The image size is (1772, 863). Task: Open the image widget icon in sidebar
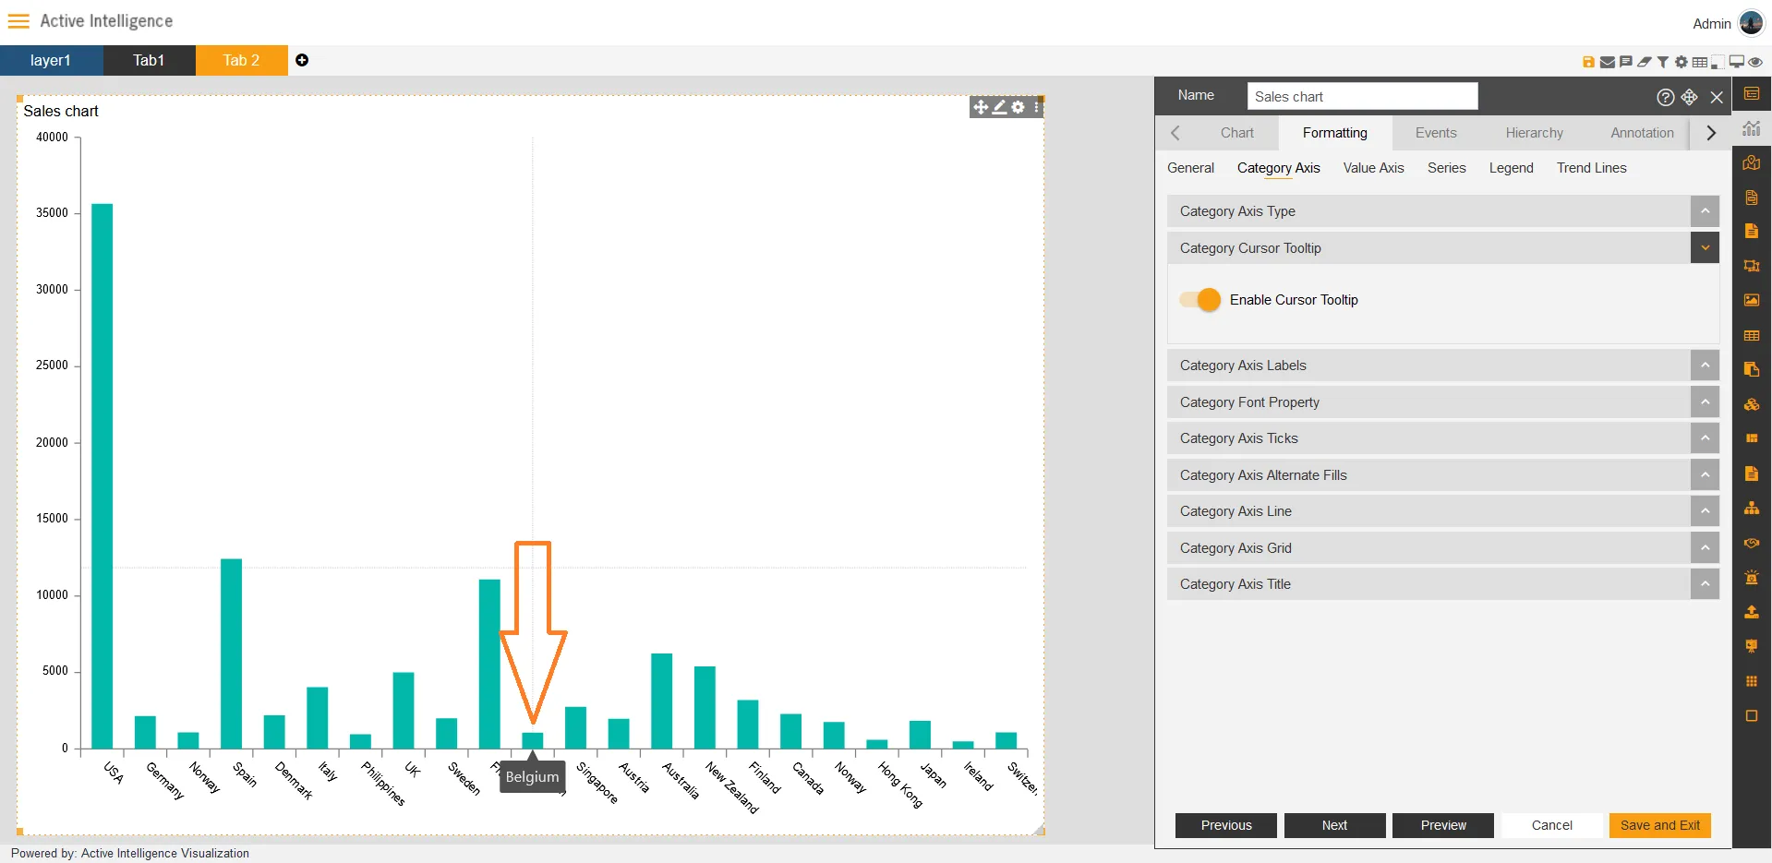[1751, 300]
